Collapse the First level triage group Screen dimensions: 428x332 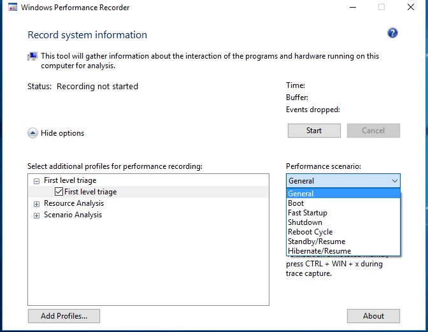point(36,181)
